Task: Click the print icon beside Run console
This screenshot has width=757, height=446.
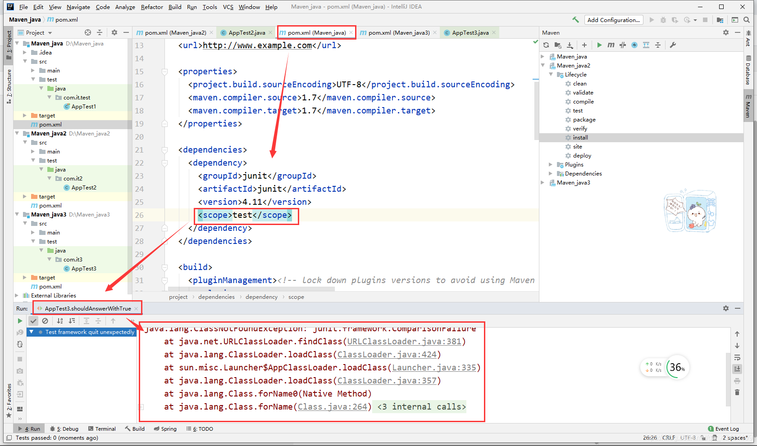Action: click(737, 381)
